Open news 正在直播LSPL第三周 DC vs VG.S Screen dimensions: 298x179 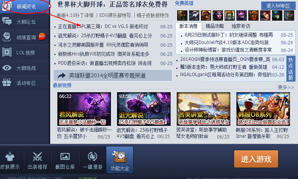coord(103,26)
